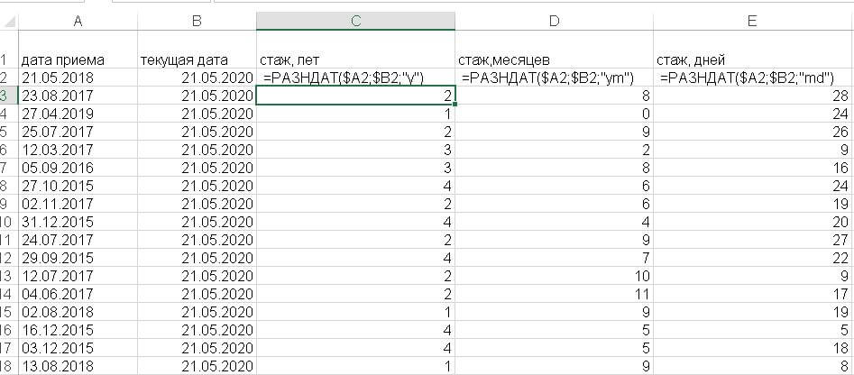Click the fill handle of cell C3
Image resolution: width=854 pixels, height=375 pixels.
click(455, 104)
